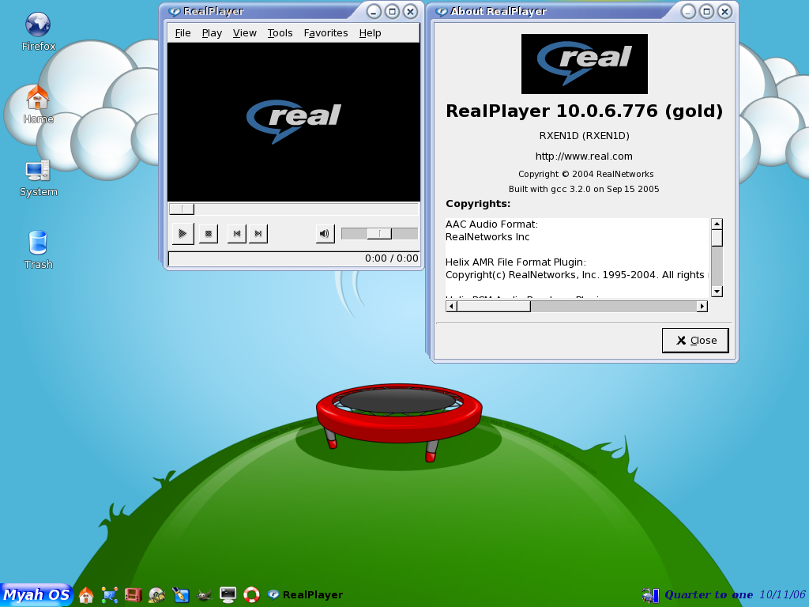Open the File menu
This screenshot has height=607, width=809.
182,33
